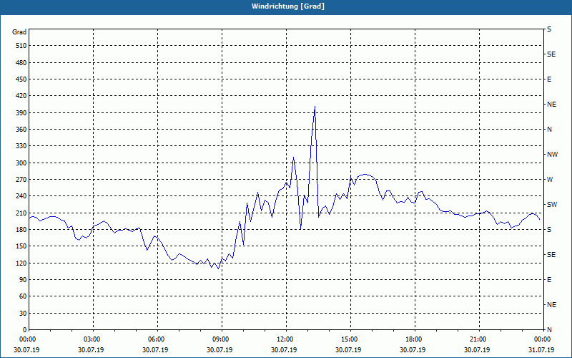Click the 31.07.19 date label
This screenshot has width=572, height=358.
541,350
